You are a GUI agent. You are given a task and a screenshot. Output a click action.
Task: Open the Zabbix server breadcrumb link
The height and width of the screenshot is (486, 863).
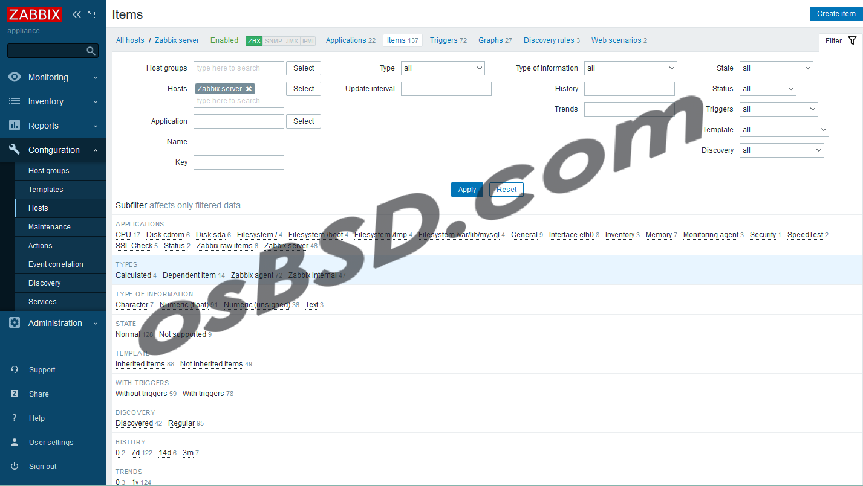[x=177, y=40]
